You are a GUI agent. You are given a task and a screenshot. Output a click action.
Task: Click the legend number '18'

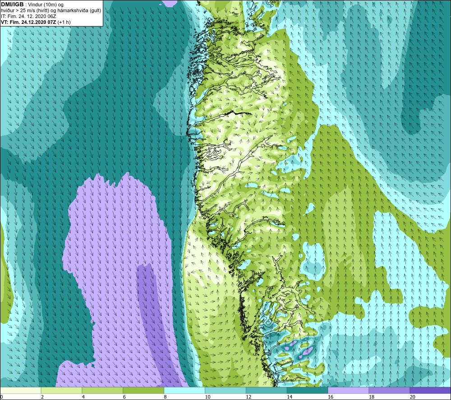pyautogui.click(x=371, y=397)
